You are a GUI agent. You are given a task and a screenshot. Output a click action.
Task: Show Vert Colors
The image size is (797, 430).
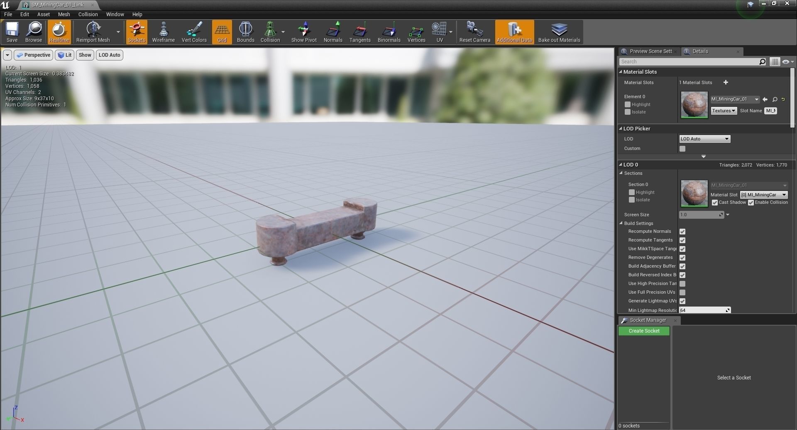point(194,32)
